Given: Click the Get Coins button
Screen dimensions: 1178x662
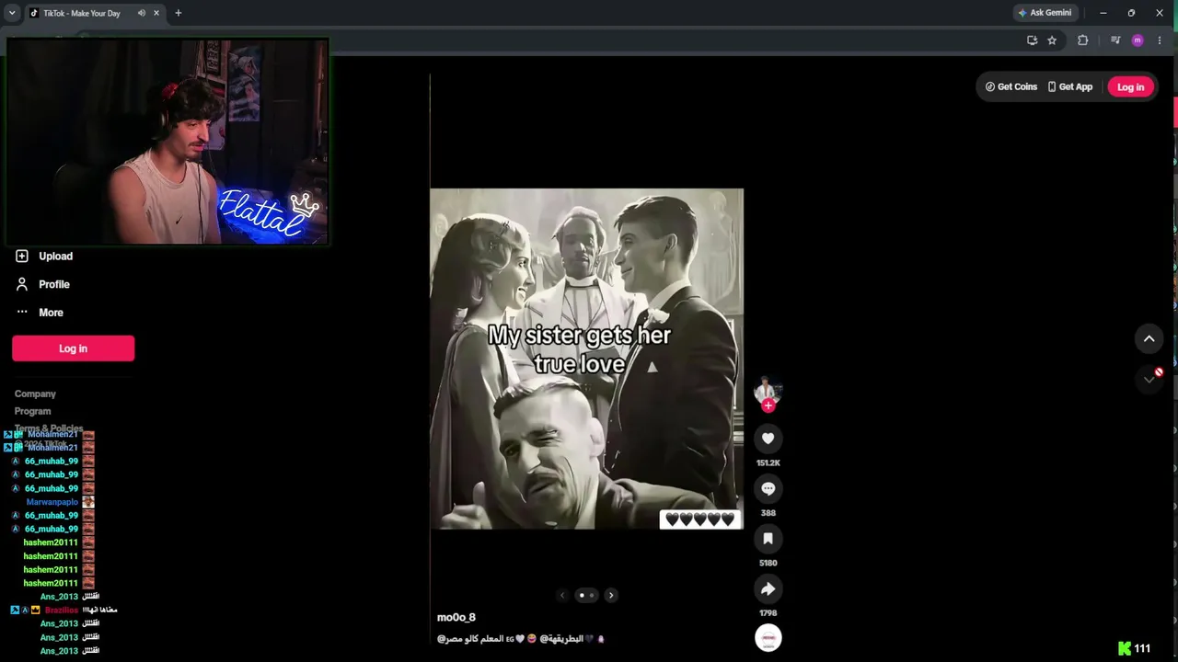Looking at the screenshot, I should click(1011, 86).
